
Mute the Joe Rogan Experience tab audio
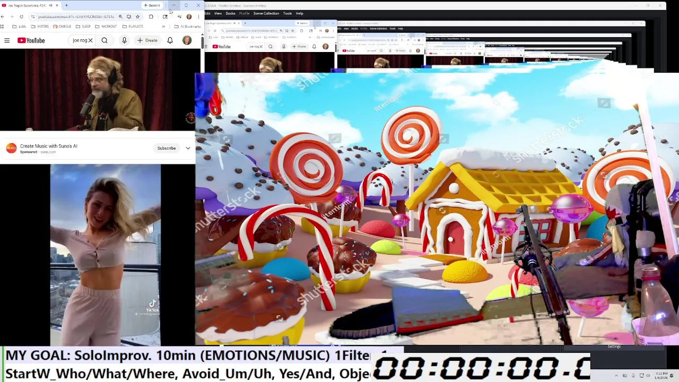click(x=50, y=5)
